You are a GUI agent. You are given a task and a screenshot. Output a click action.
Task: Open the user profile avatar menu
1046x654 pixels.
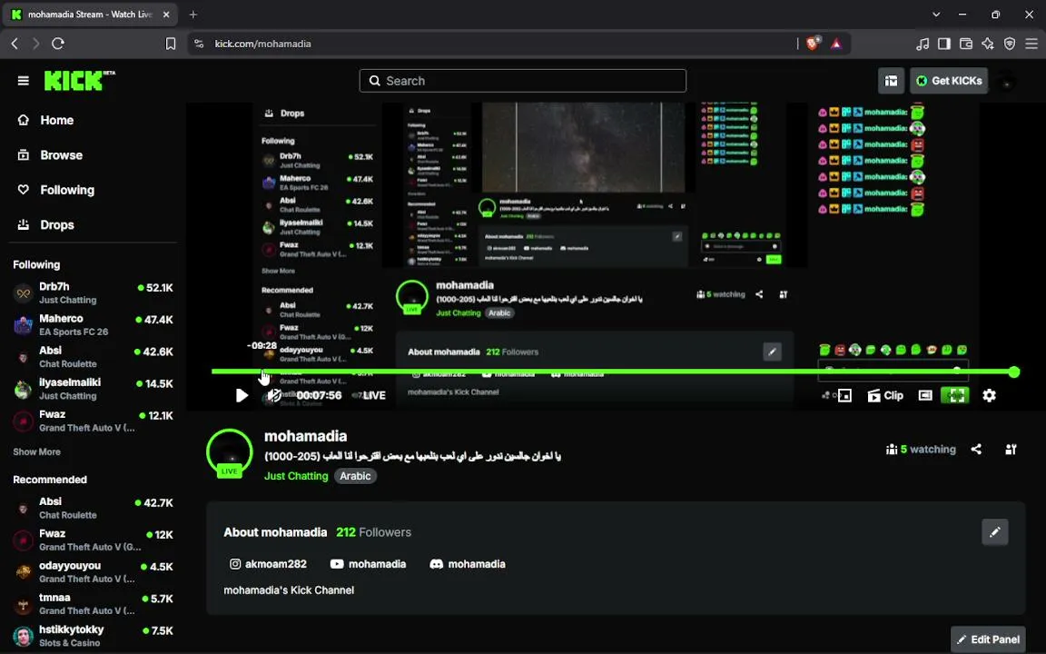click(x=1006, y=82)
